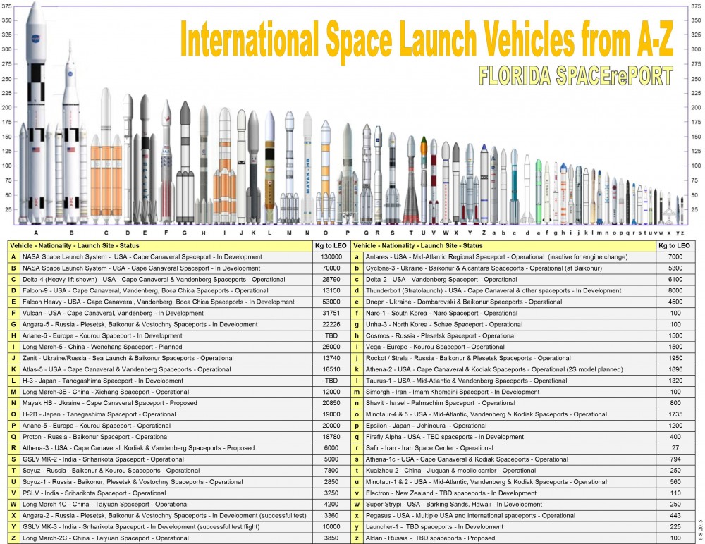Click the 'Epsilon - Japan' row text
705x544 pixels.
pyautogui.click(x=427, y=426)
